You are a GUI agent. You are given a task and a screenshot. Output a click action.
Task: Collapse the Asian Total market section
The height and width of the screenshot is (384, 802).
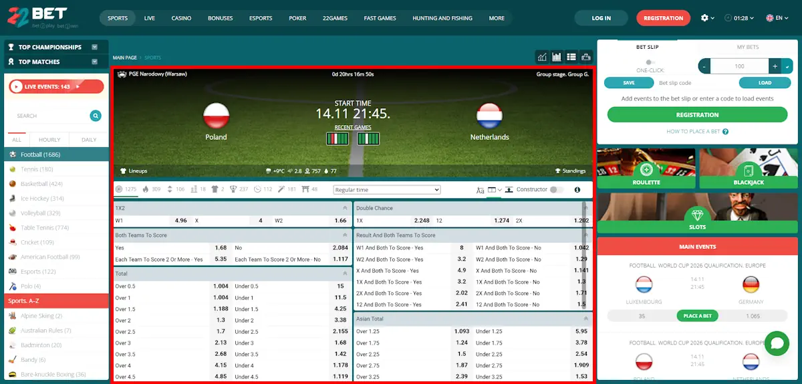pyautogui.click(x=586, y=319)
